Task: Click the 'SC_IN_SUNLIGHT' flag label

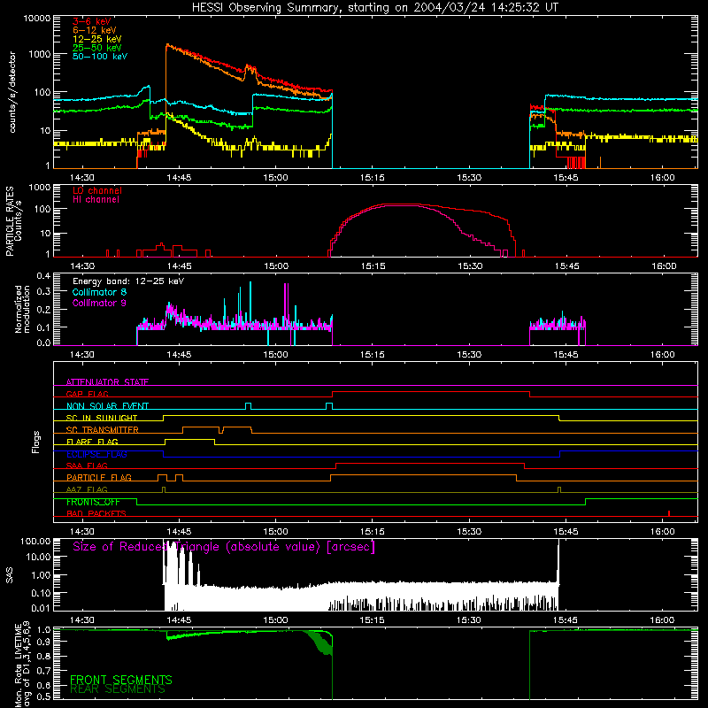Action: (102, 418)
